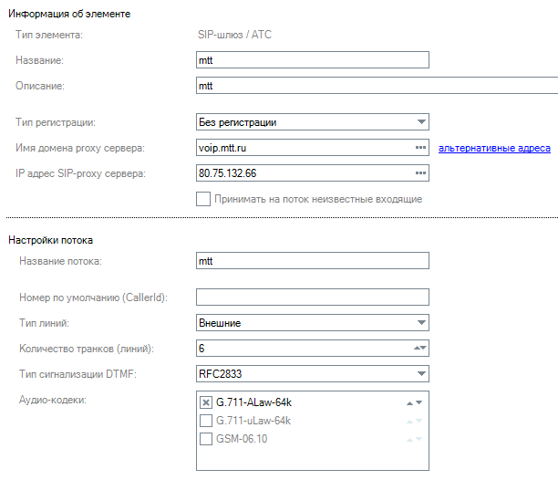Open the alternative addresses link

pos(494,147)
